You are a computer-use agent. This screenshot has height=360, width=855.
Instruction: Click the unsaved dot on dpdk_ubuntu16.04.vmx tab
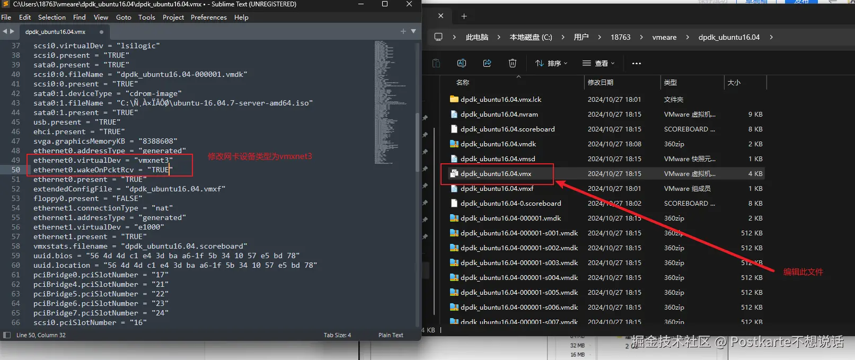(101, 32)
